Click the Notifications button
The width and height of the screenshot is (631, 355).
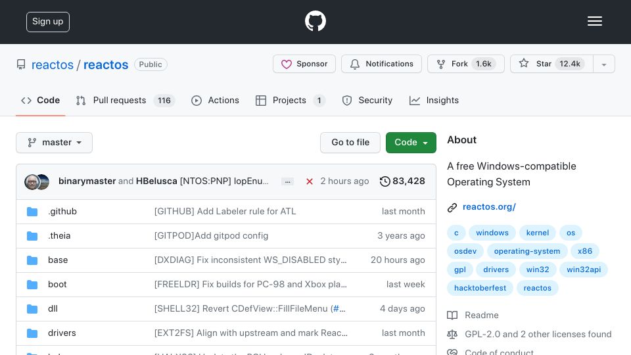381,64
